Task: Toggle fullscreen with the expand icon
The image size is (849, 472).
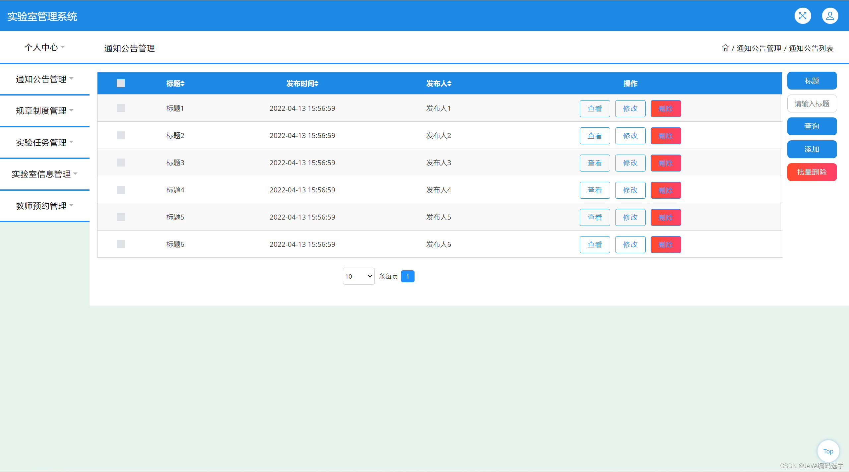Action: (803, 16)
